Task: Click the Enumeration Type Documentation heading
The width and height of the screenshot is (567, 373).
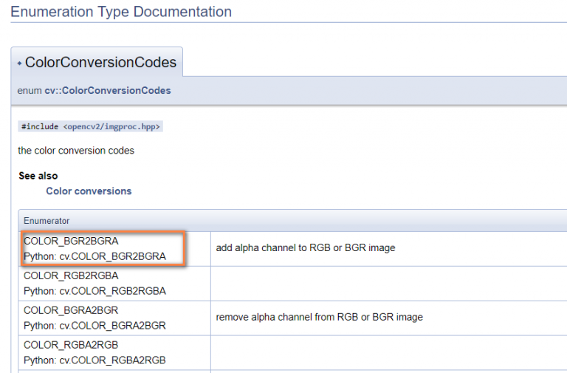Action: [121, 12]
